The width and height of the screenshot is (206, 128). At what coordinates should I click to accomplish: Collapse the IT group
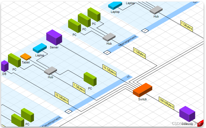point(68,111)
